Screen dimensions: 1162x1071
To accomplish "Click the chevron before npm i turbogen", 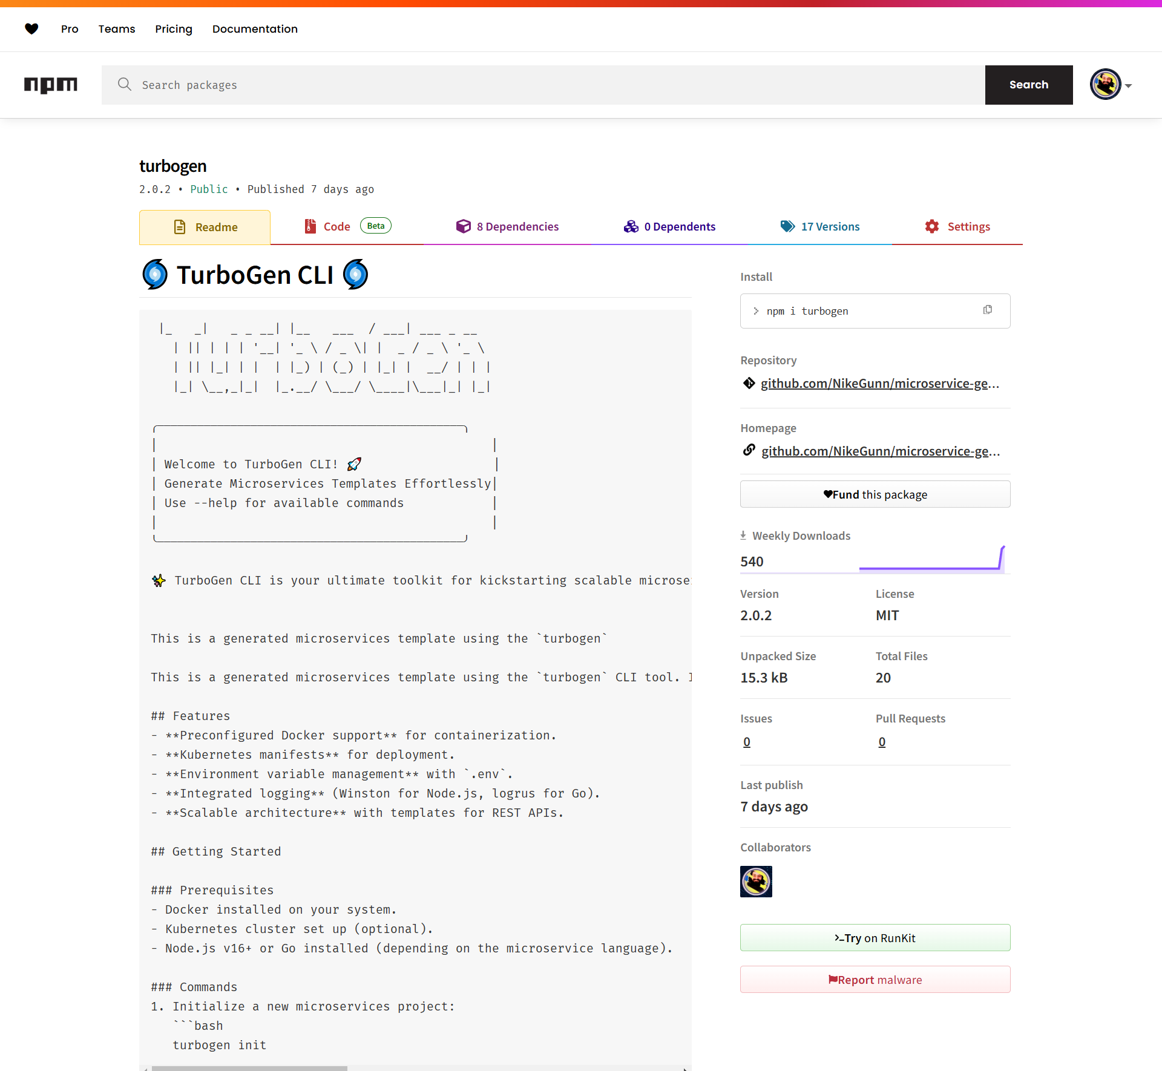I will pos(756,311).
